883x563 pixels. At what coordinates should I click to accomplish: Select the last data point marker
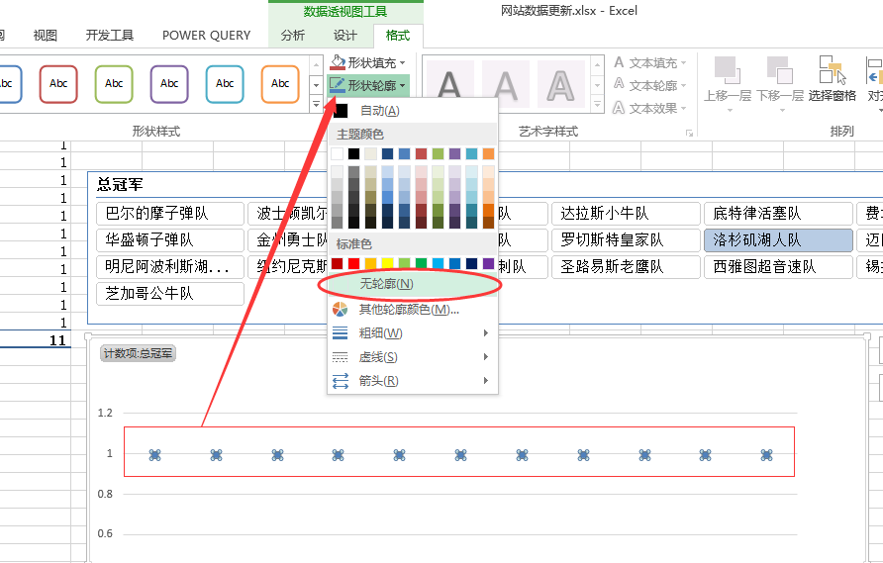(766, 455)
